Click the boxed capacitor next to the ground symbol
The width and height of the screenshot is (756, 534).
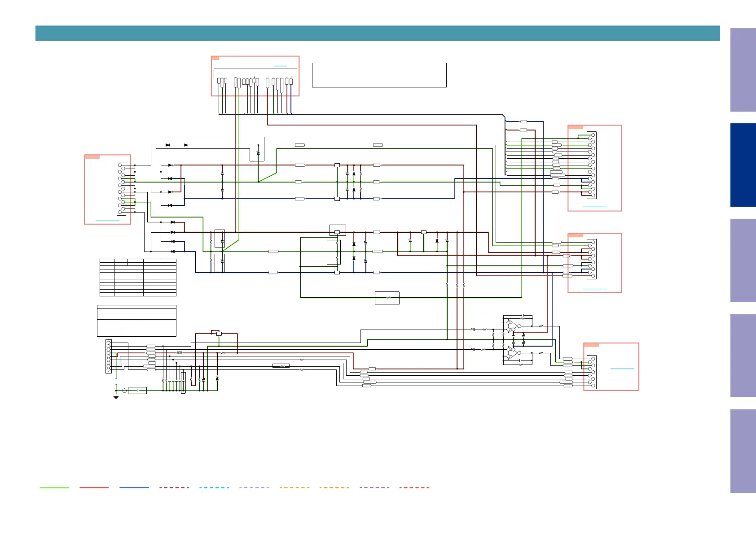click(x=137, y=391)
